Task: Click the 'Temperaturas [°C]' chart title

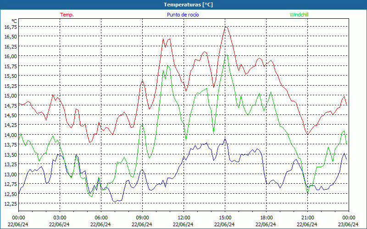Action: [x=188, y=5]
